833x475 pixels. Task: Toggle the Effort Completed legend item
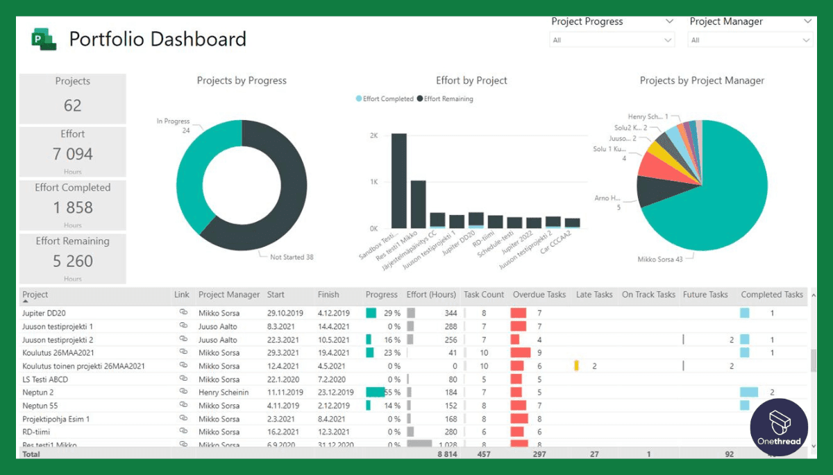pos(385,98)
